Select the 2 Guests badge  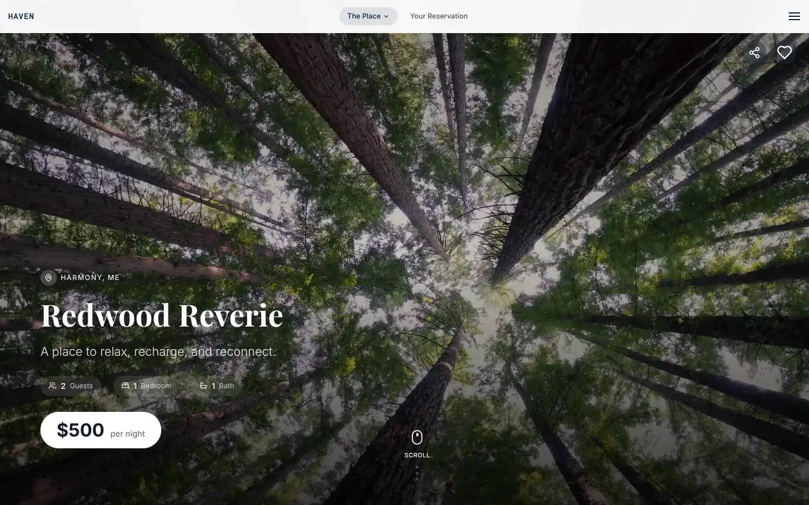point(71,386)
